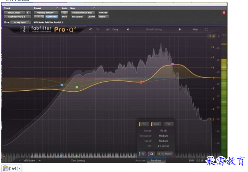Open the MIDI Learn menu arrow
This screenshot has width=248, height=172.
pos(40,160)
